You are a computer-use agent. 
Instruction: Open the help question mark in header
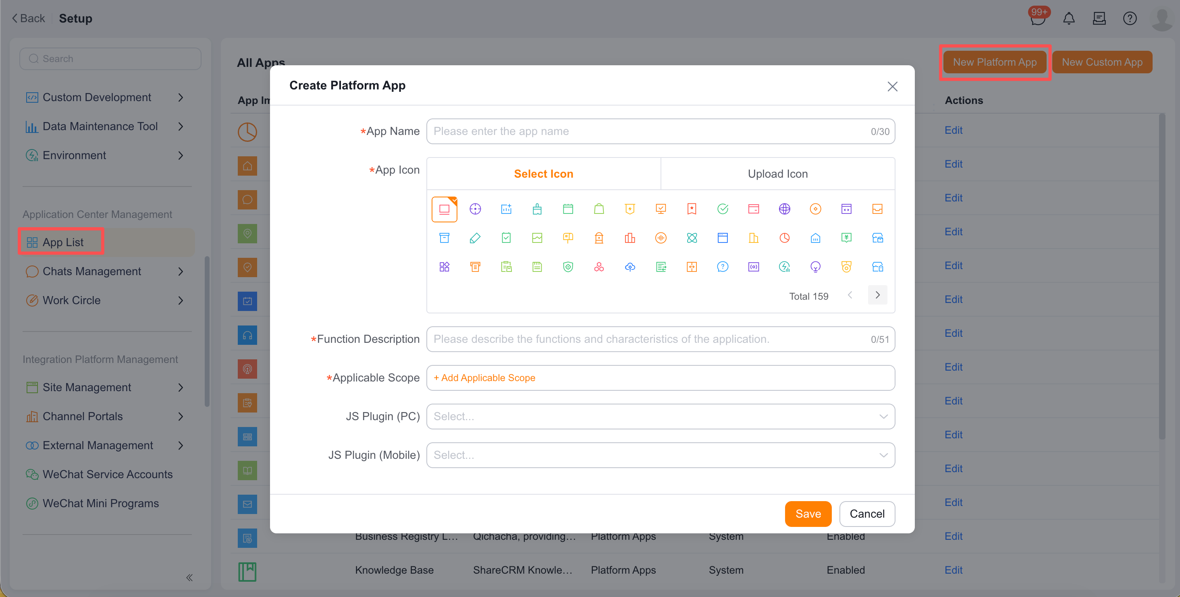pos(1130,18)
